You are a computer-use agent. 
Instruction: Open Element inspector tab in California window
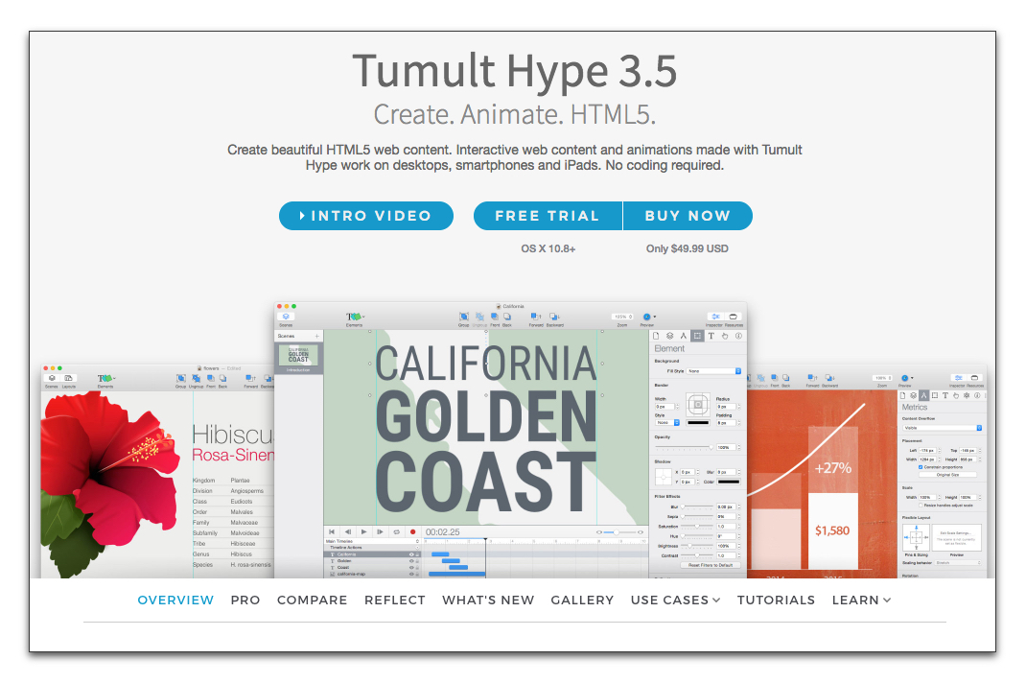coord(697,336)
